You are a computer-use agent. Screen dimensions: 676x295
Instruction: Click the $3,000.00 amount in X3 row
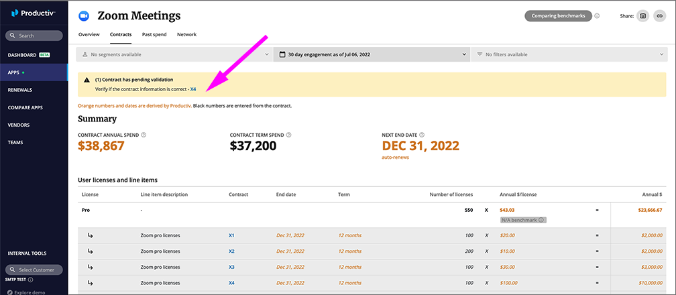tap(652, 267)
